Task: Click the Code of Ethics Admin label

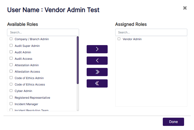Action: (x=29, y=78)
